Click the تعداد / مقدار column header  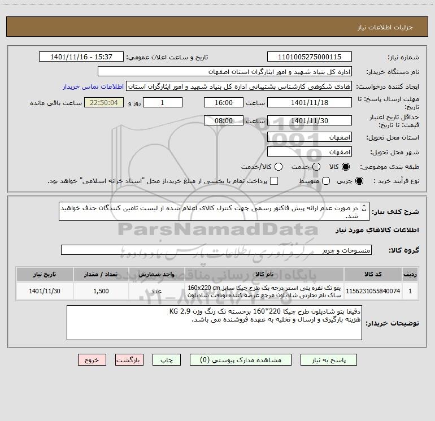101,274
